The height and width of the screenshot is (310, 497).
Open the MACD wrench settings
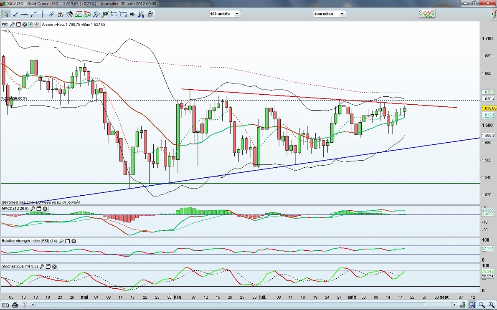(33, 209)
